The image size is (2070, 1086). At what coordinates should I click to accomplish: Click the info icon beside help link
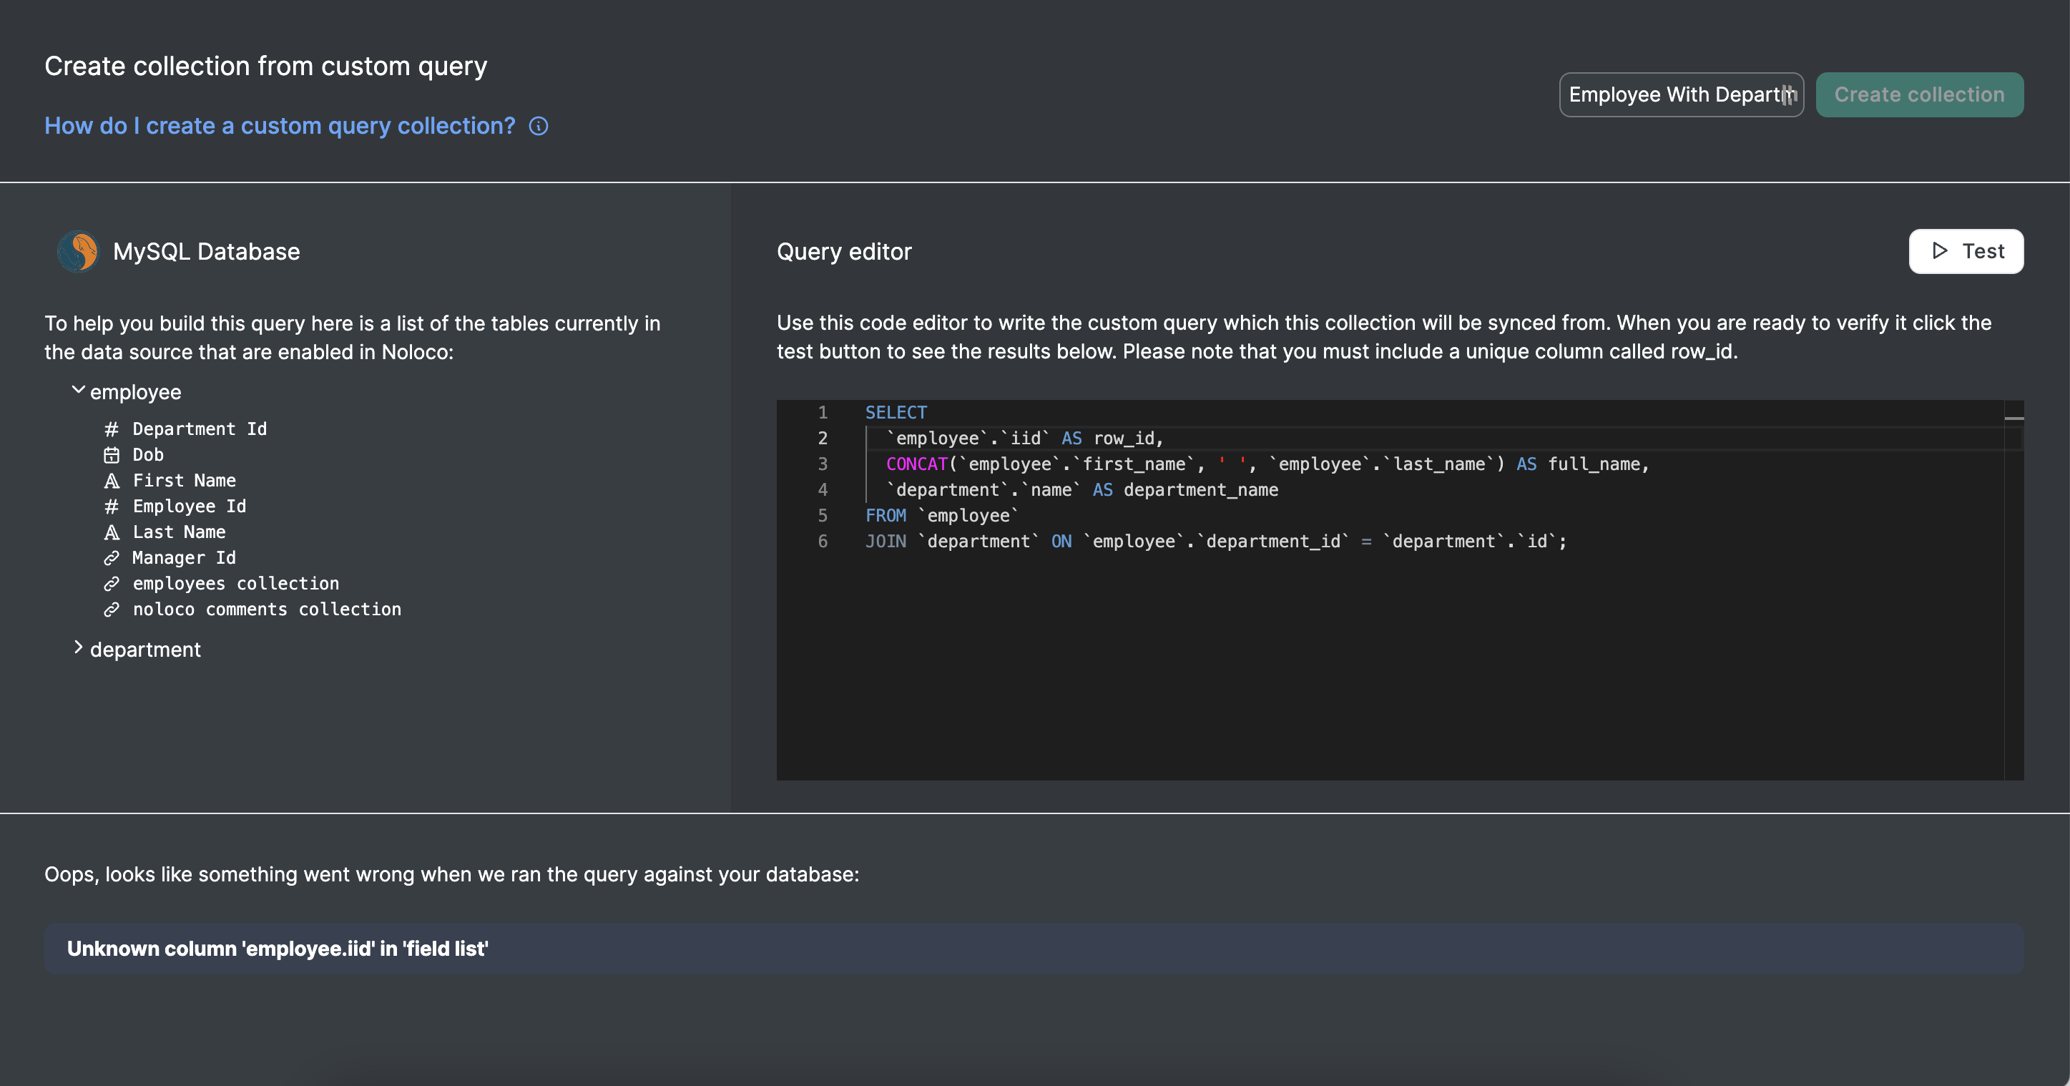[539, 126]
